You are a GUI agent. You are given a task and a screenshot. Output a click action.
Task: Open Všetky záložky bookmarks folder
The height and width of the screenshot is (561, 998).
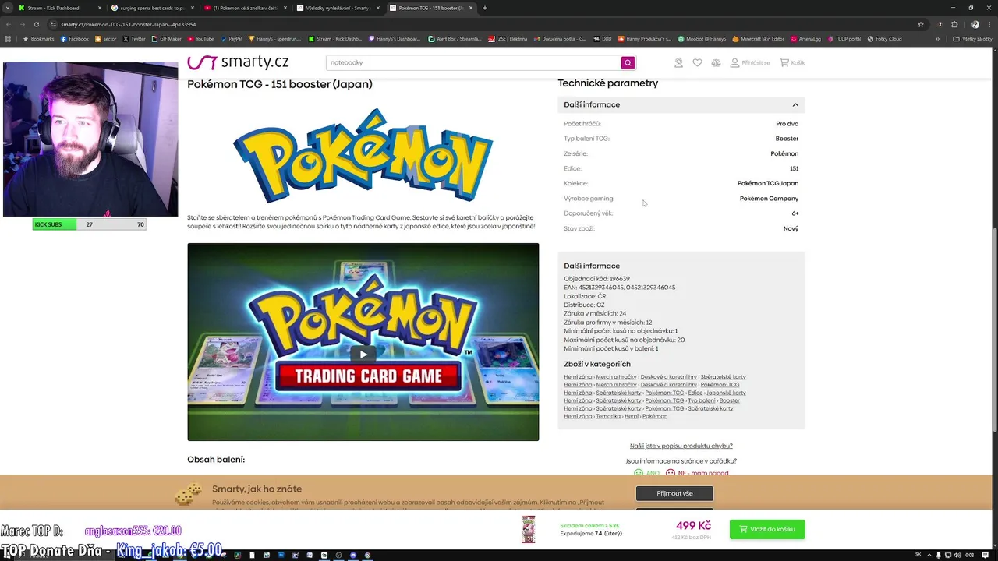(974, 38)
